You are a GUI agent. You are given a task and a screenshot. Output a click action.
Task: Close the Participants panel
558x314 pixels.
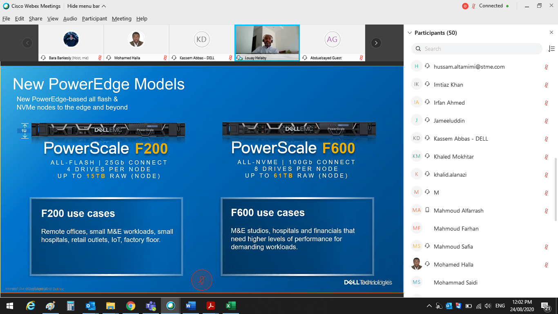pos(551,33)
